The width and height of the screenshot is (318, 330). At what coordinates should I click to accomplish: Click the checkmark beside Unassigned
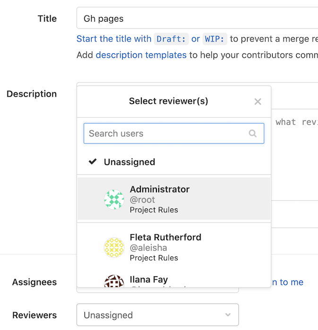click(93, 162)
